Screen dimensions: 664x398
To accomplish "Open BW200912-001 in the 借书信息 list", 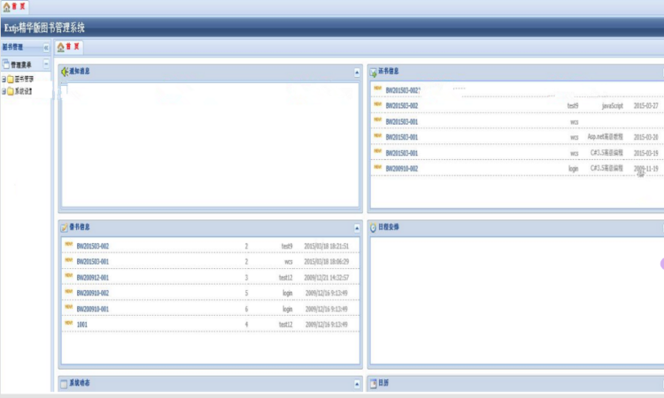I will pyautogui.click(x=93, y=278).
